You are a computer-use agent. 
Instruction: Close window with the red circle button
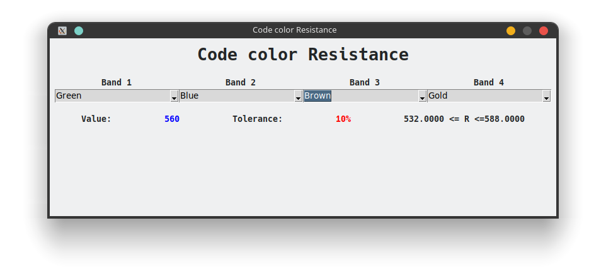click(x=544, y=31)
